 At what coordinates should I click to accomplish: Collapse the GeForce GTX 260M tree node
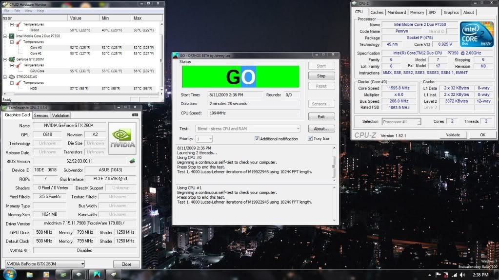5,59
